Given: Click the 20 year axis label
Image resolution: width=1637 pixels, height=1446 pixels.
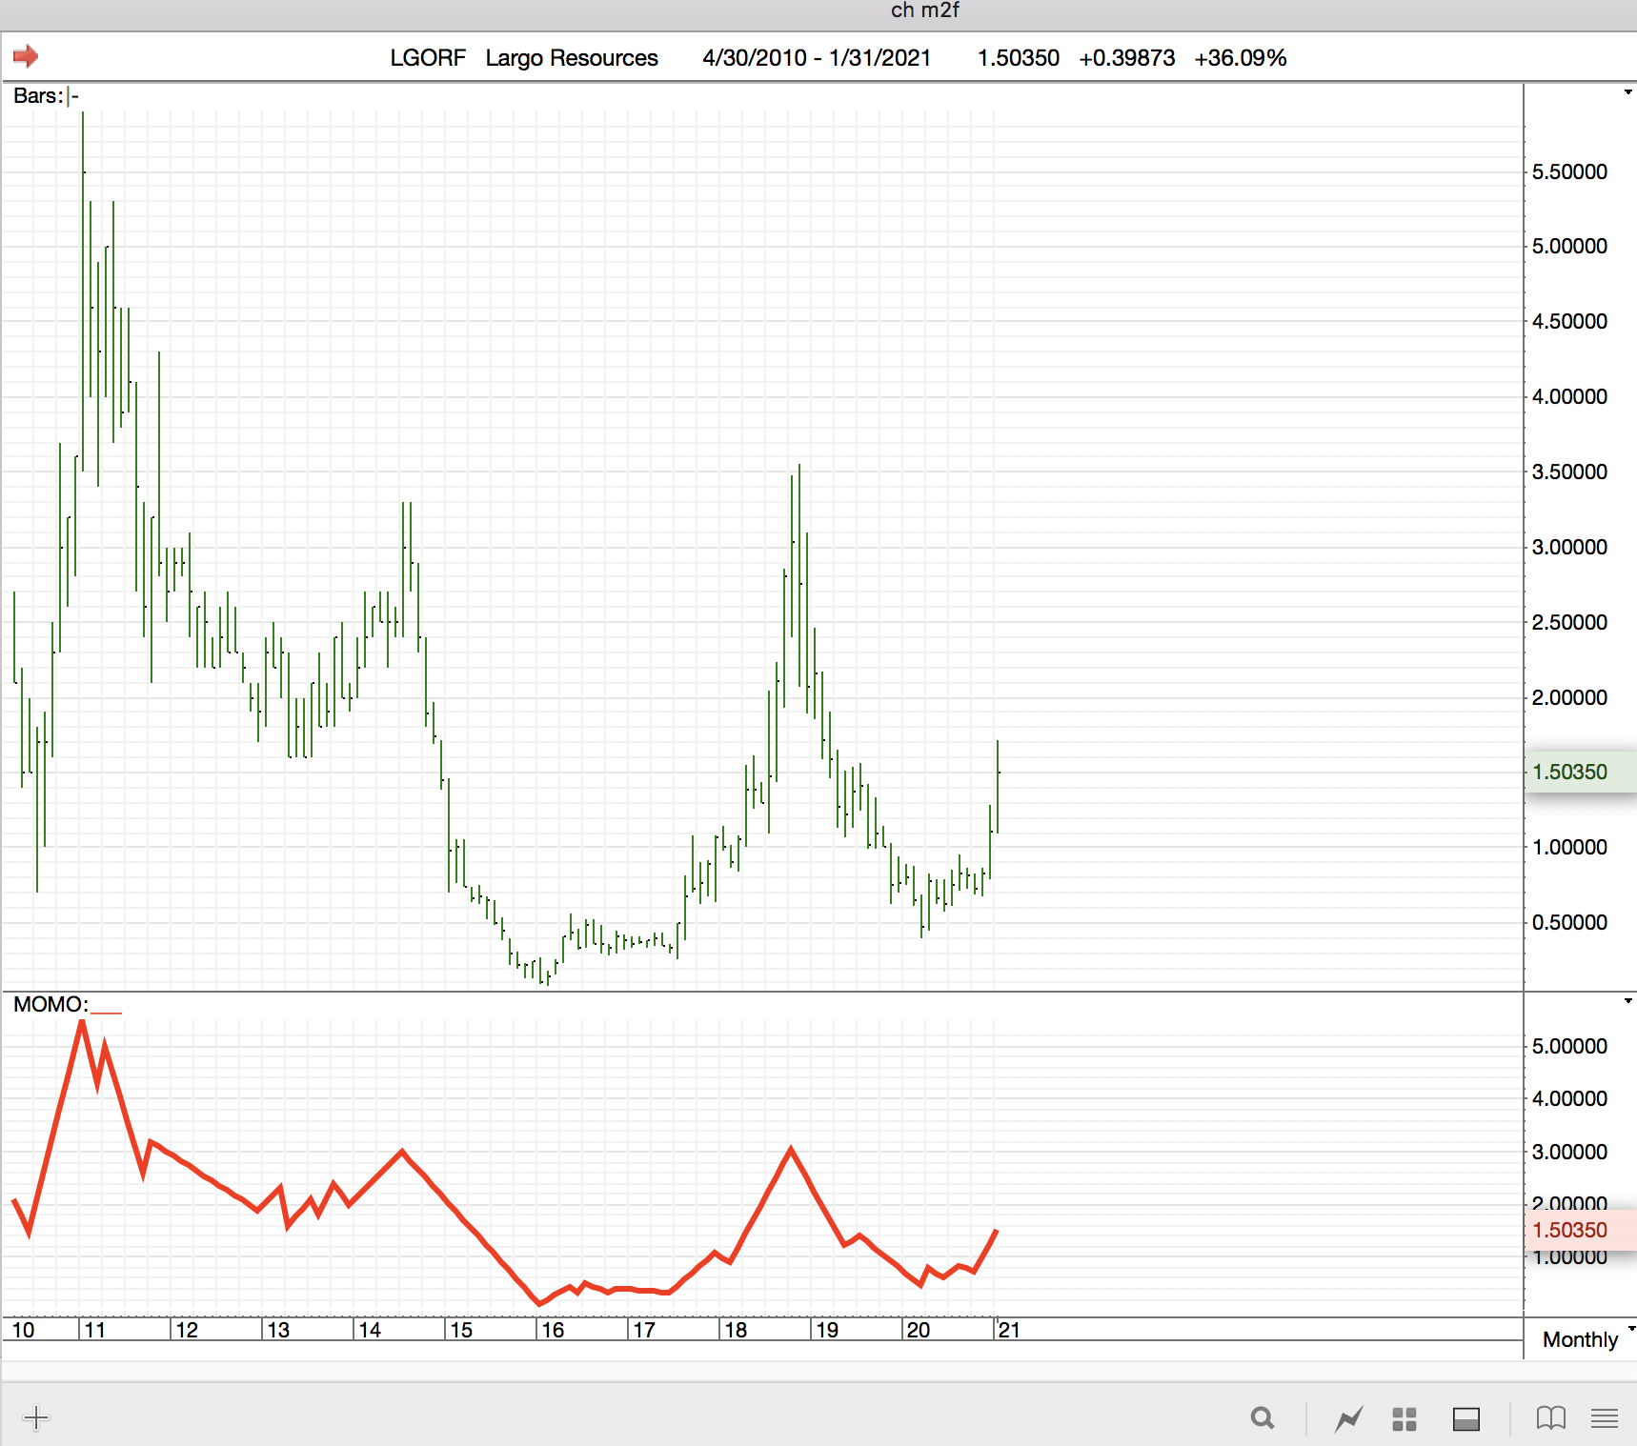Looking at the screenshot, I should tap(919, 1330).
